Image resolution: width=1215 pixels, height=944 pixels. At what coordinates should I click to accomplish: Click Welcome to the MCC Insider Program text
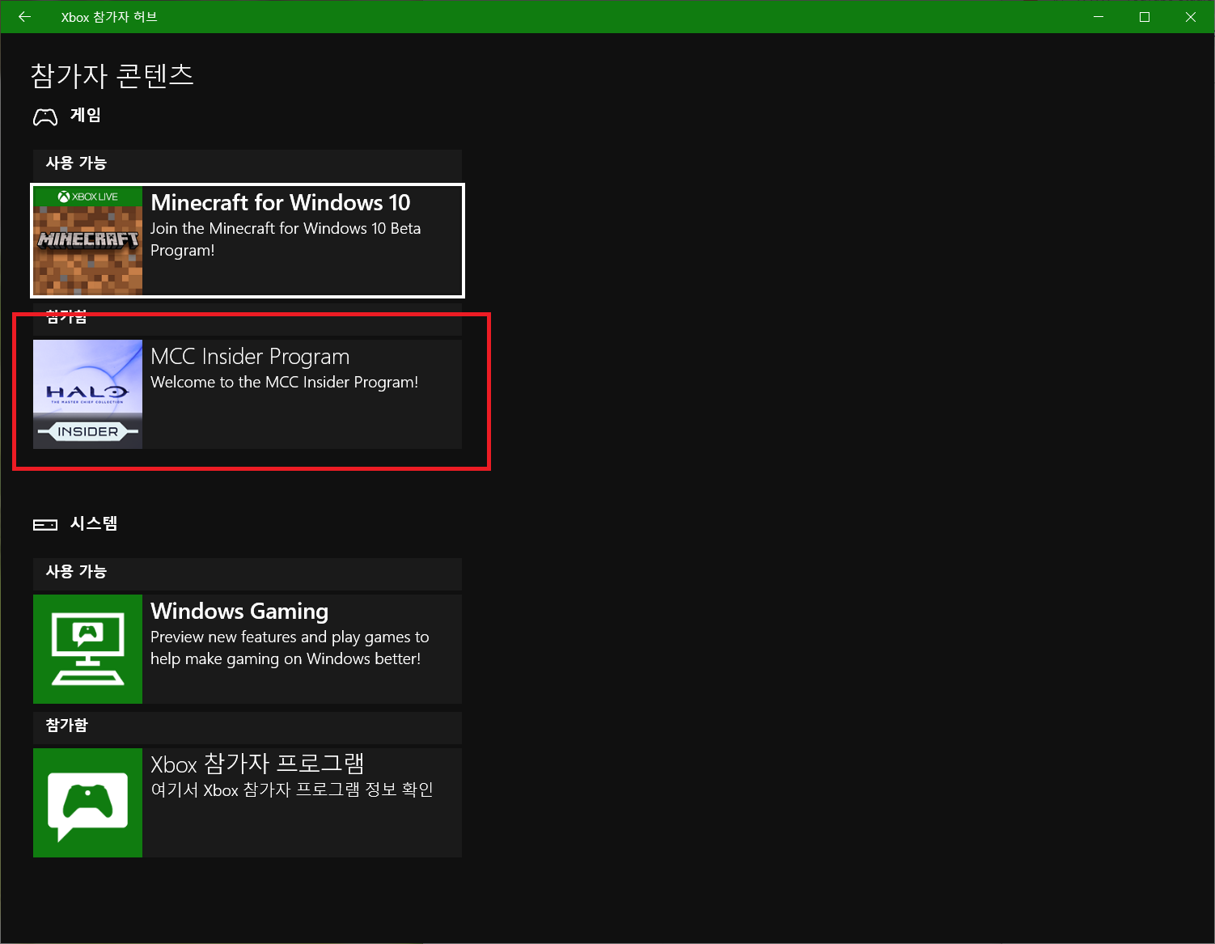click(x=284, y=382)
